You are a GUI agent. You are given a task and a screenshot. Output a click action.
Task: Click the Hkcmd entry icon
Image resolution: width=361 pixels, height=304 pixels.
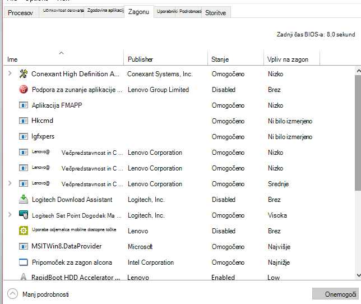tap(24, 121)
